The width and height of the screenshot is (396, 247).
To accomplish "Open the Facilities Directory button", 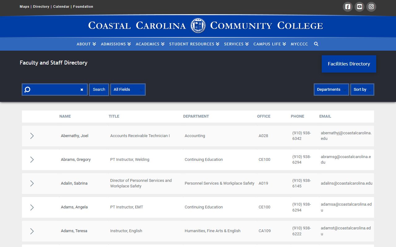I will click(349, 64).
